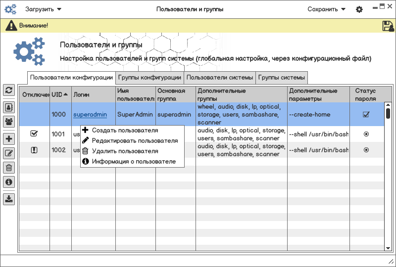Click the plus icon in left sidebar

coord(9,139)
